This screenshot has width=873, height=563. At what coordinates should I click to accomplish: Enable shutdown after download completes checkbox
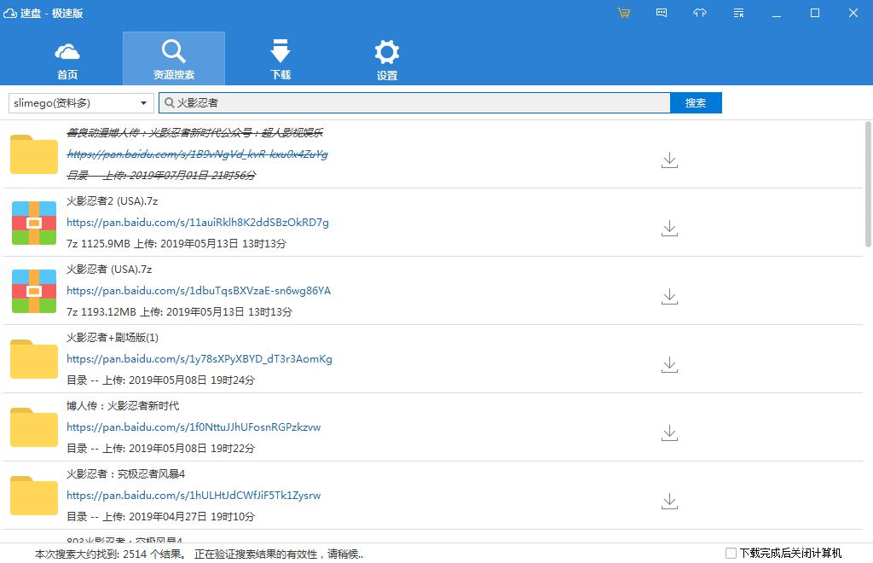coord(731,553)
